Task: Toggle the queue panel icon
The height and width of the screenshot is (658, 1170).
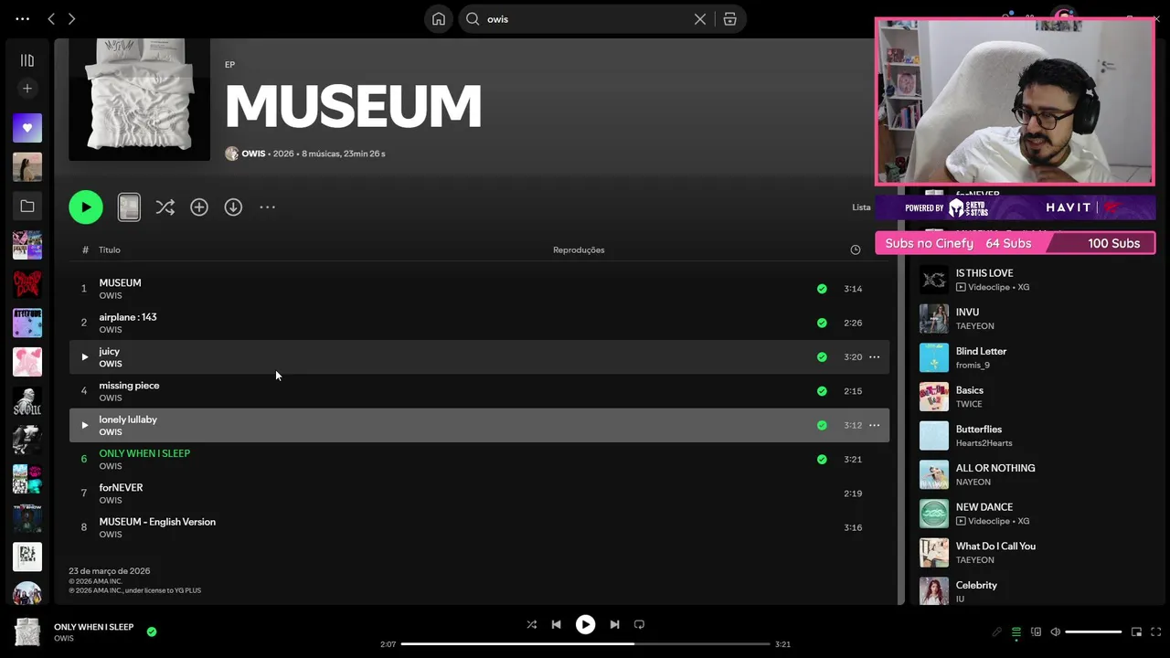Action: pyautogui.click(x=1016, y=632)
